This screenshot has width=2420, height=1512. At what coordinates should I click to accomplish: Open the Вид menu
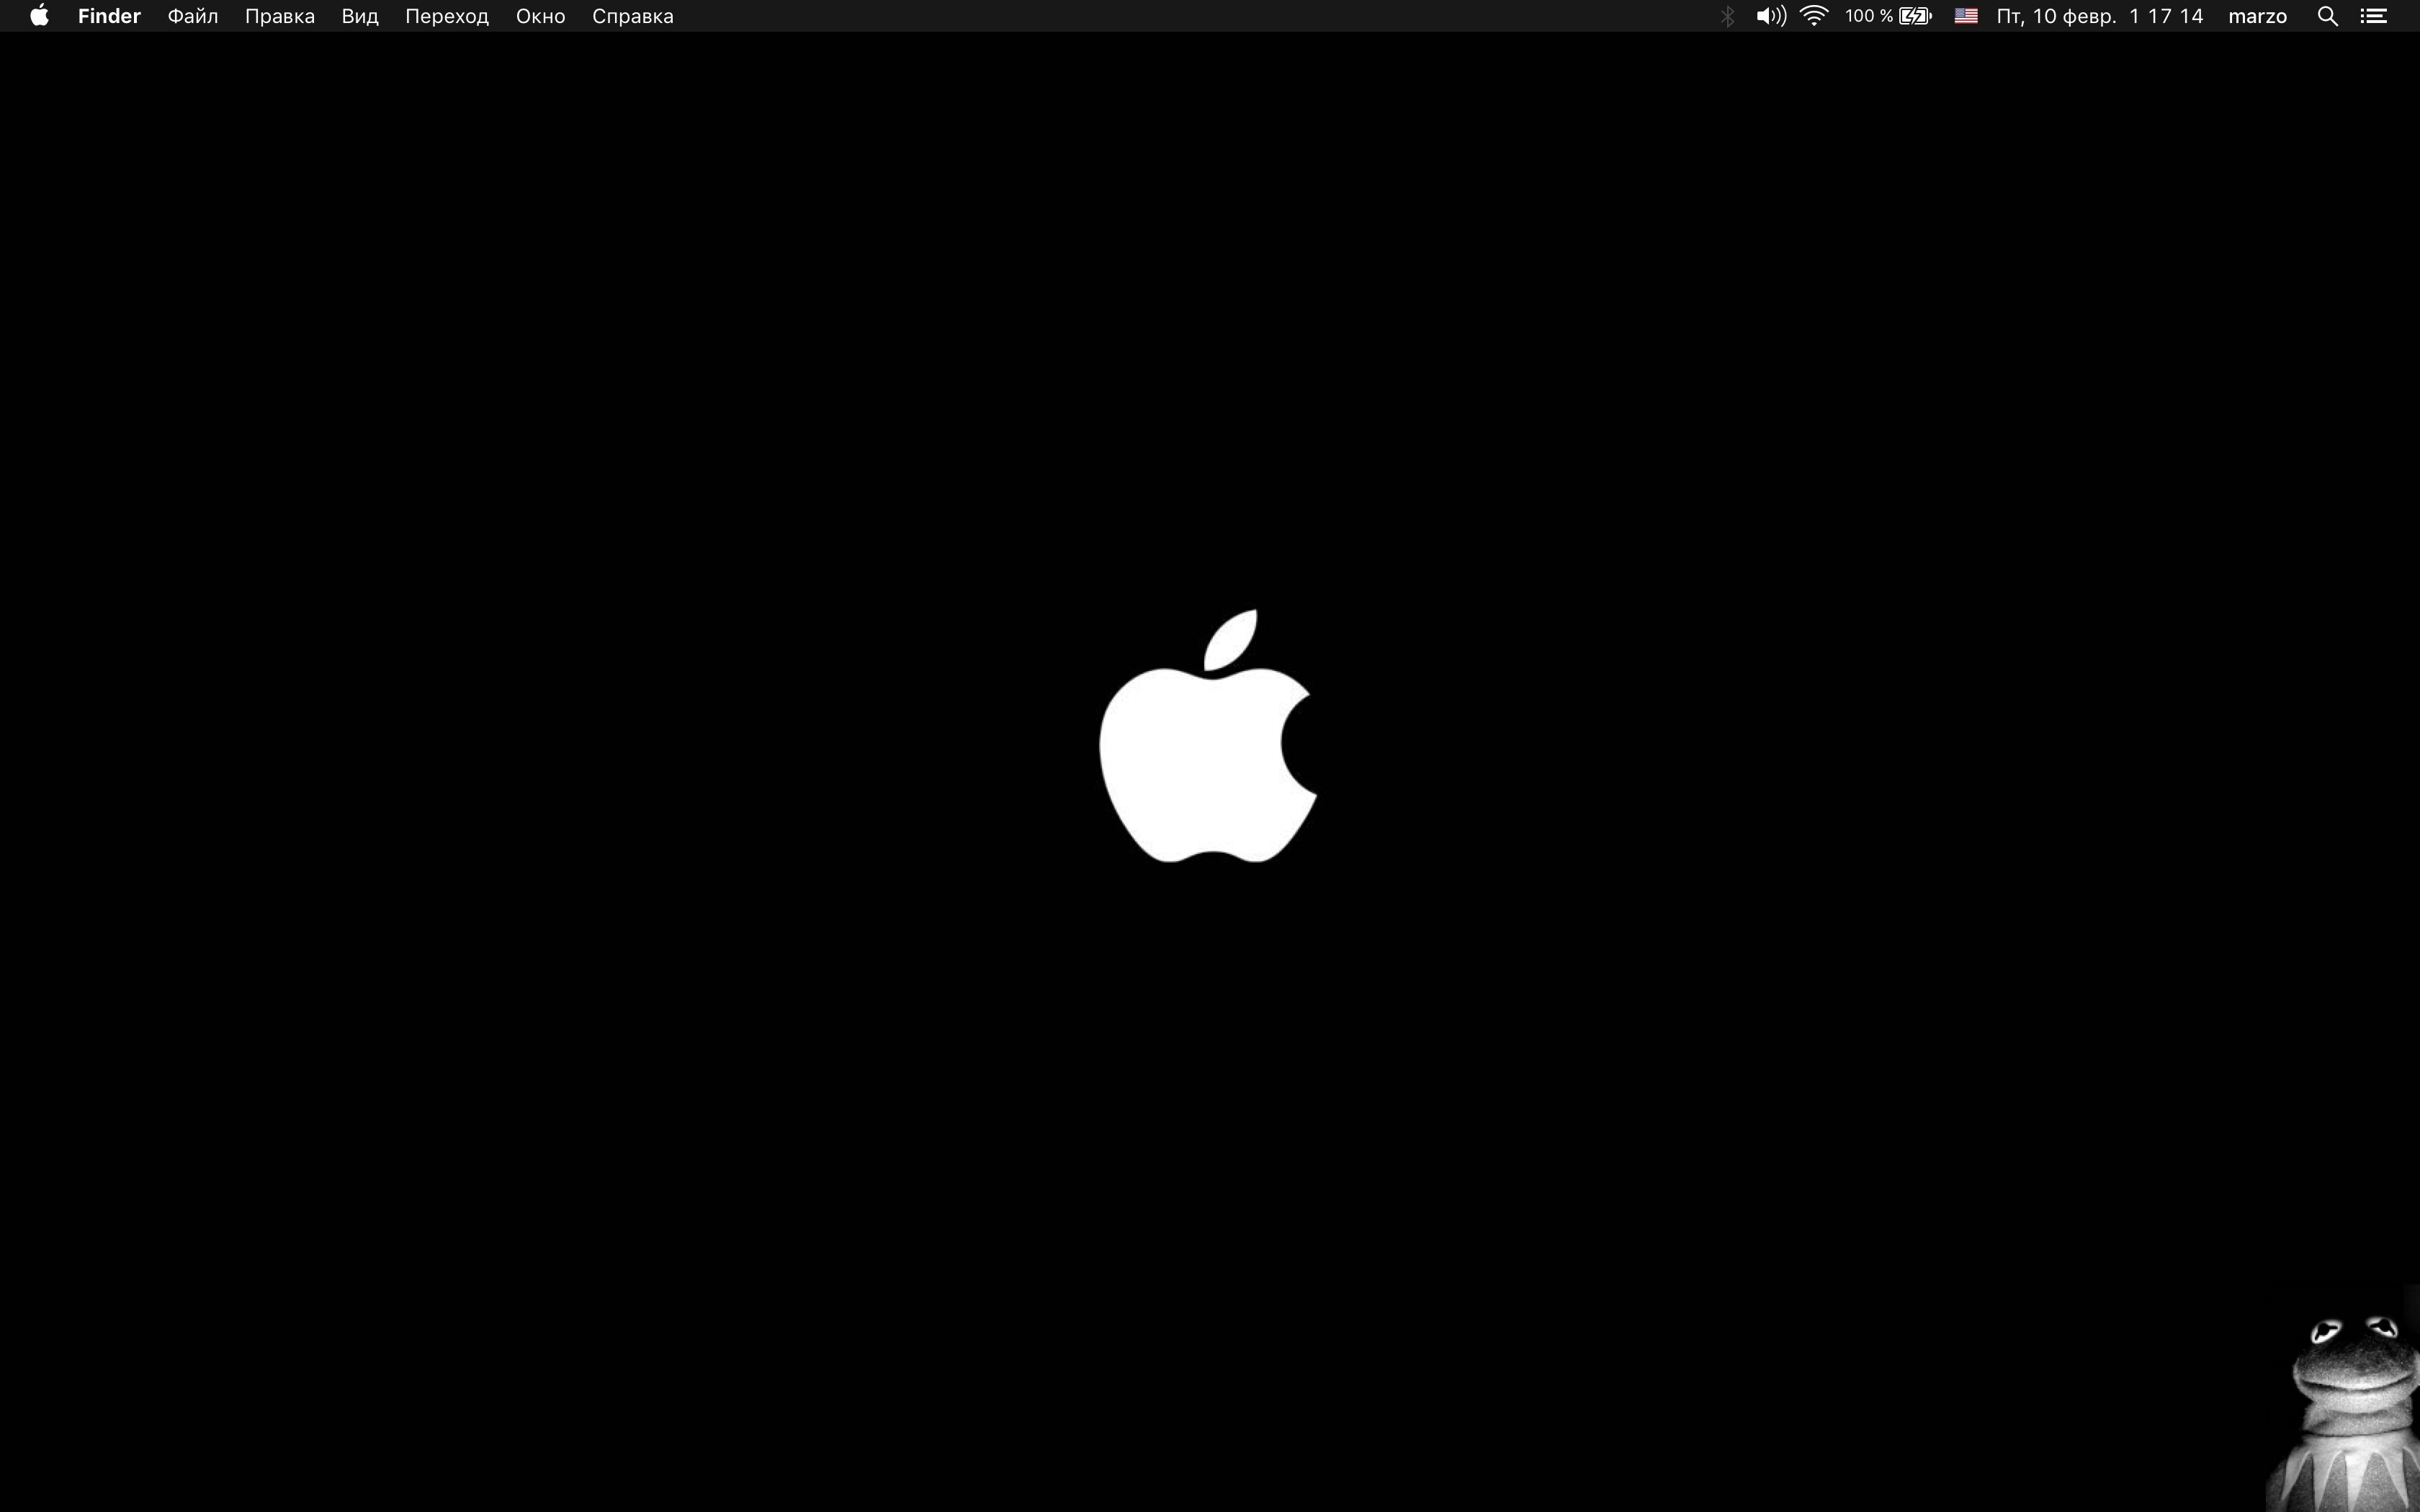tap(359, 16)
